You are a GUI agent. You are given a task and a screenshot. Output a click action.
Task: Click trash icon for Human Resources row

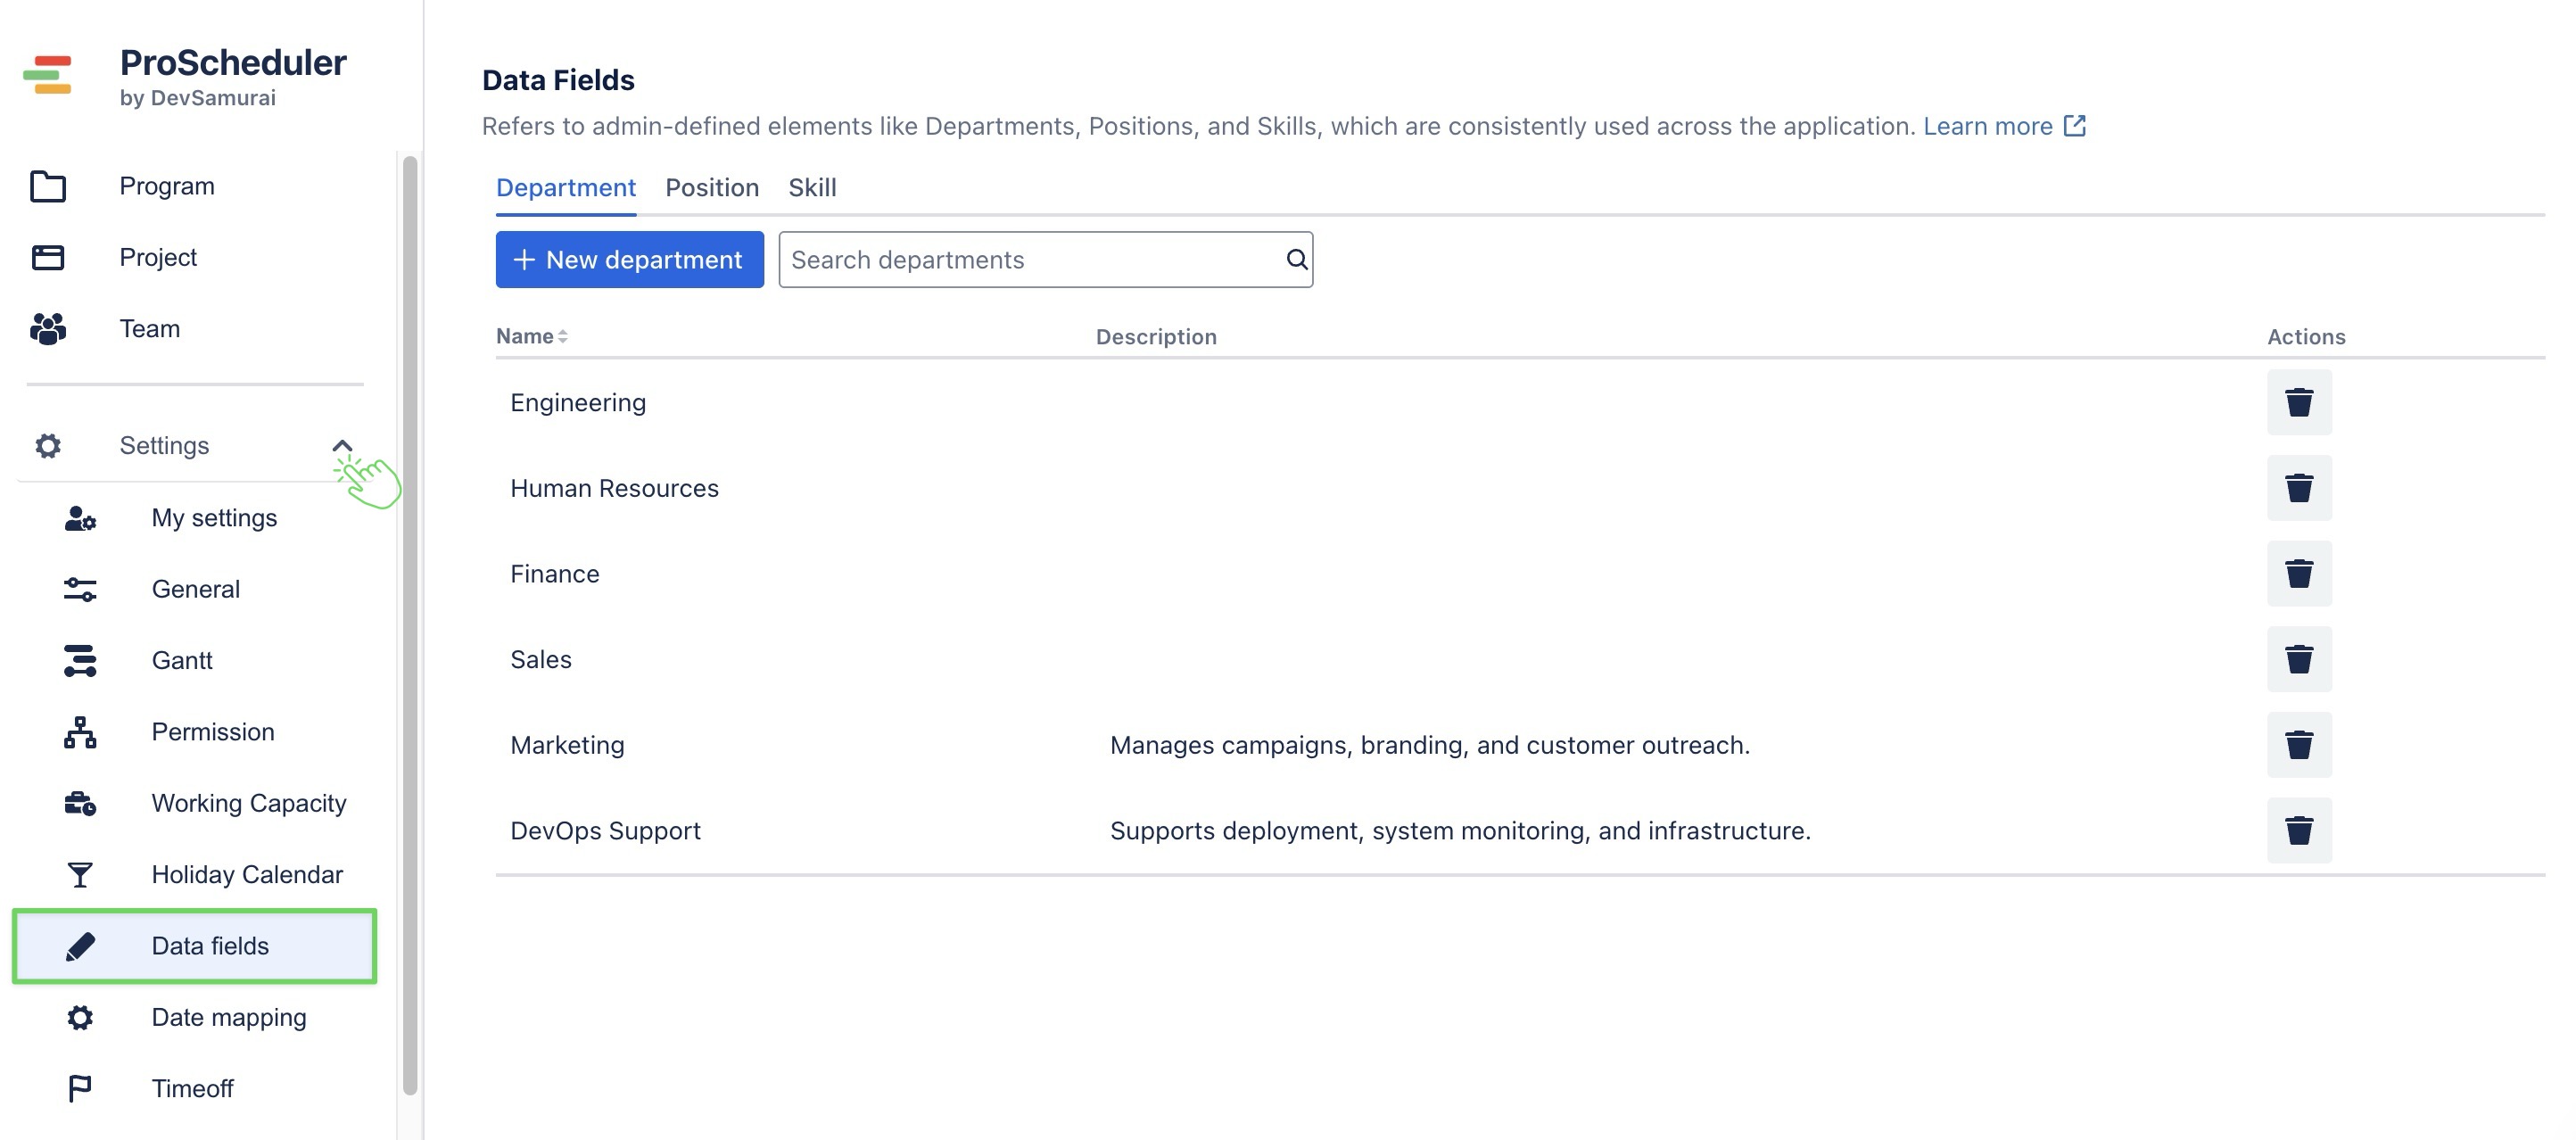[2298, 488]
